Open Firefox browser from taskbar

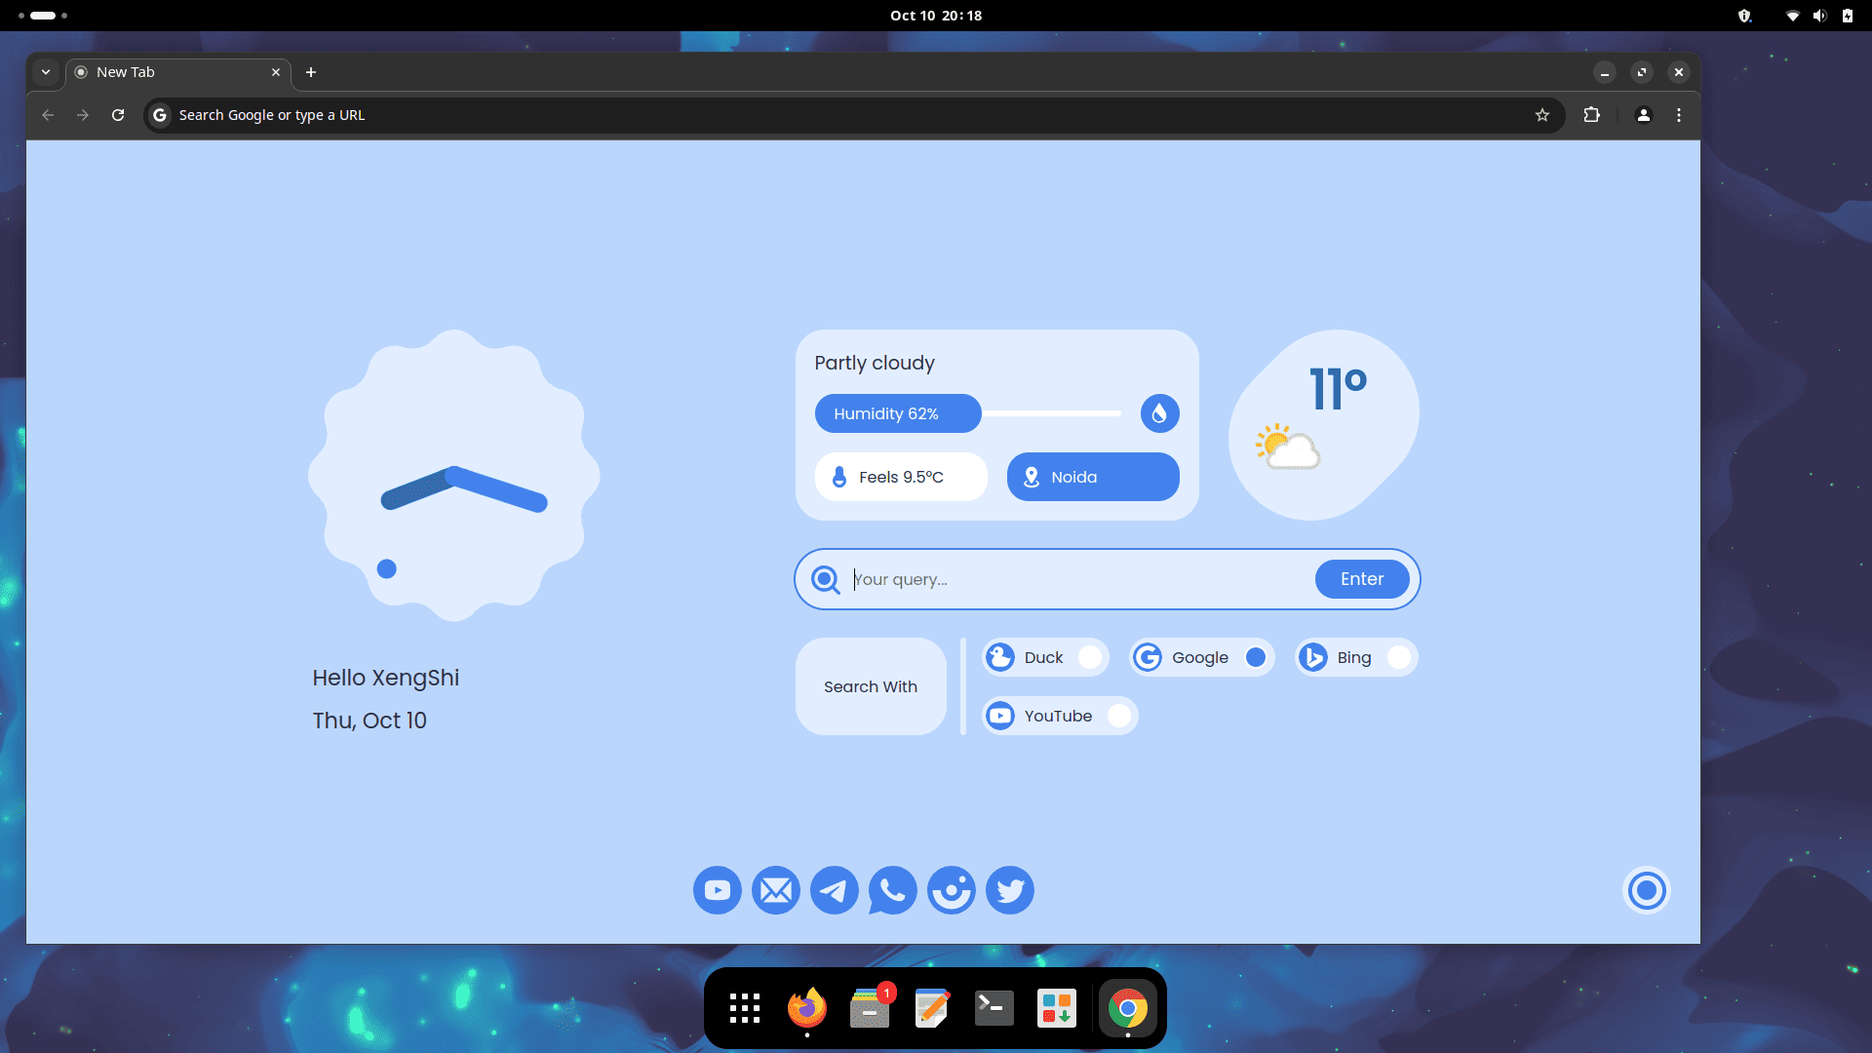coord(804,1008)
